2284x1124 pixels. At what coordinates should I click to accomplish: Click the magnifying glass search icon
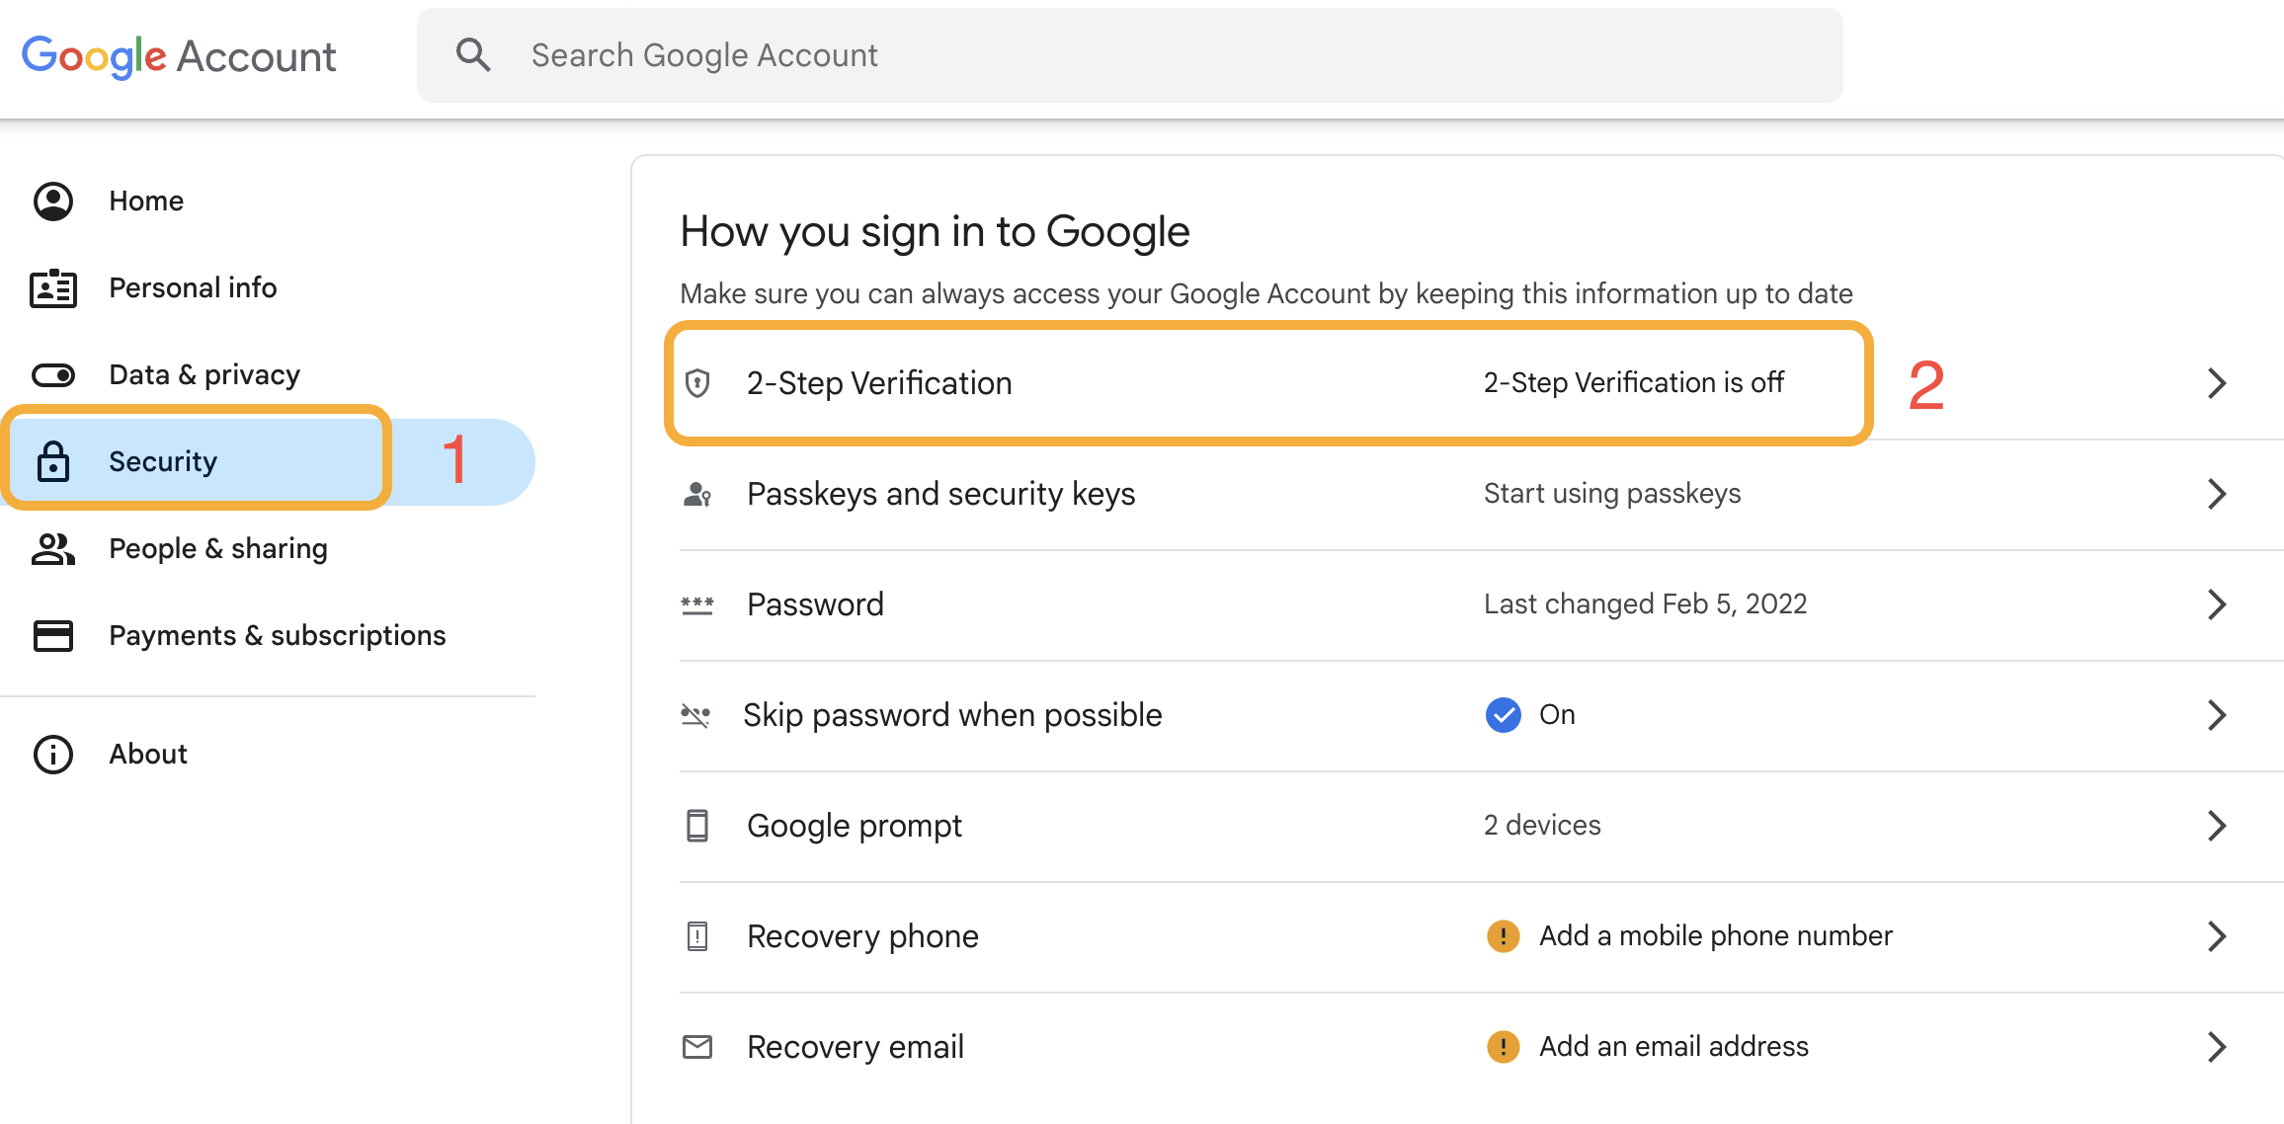click(473, 55)
